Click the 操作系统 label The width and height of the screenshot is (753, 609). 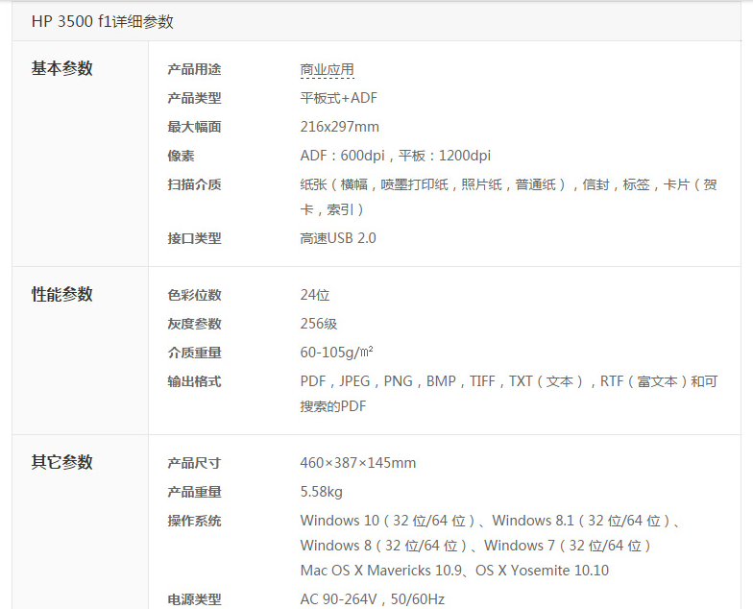click(x=194, y=521)
